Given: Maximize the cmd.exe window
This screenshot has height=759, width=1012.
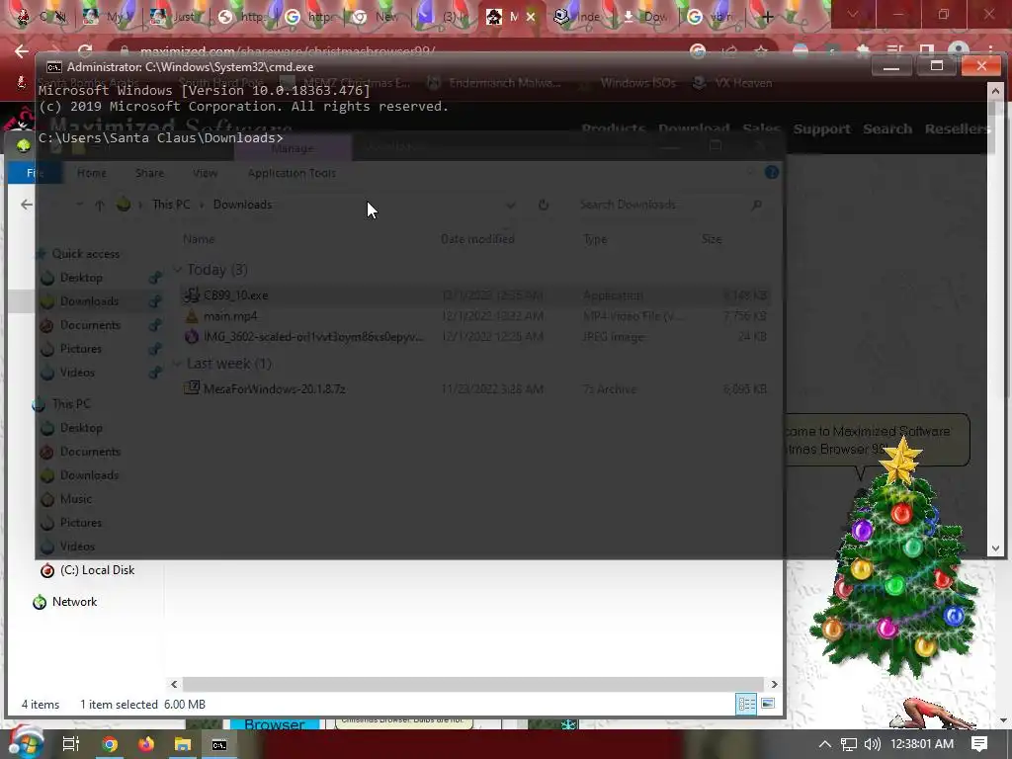Looking at the screenshot, I should [937, 66].
